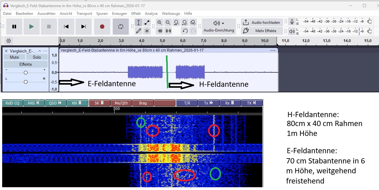Select the Envelope tool
379x190 pixels.
tap(147, 23)
